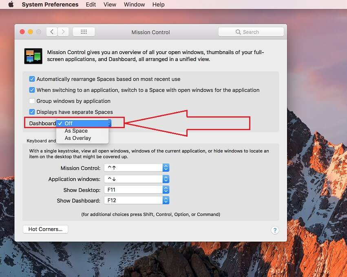Choose As Space from the Dashboard menu
Screen dimensions: 347x277
click(76, 131)
